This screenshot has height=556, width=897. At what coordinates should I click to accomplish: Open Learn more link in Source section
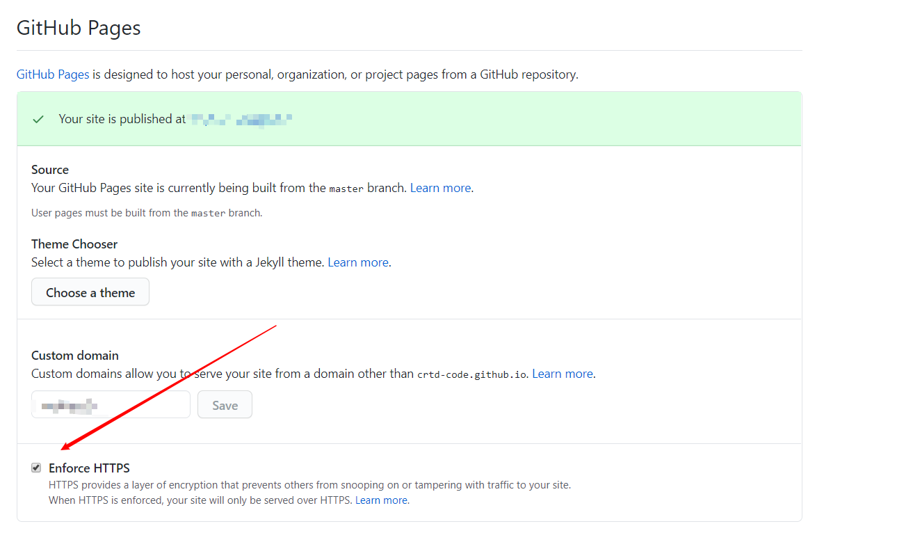pos(441,188)
